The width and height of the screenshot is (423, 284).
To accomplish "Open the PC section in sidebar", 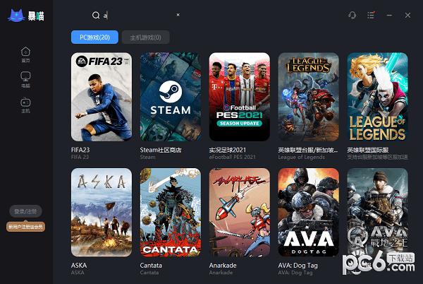I will pyautogui.click(x=25, y=80).
